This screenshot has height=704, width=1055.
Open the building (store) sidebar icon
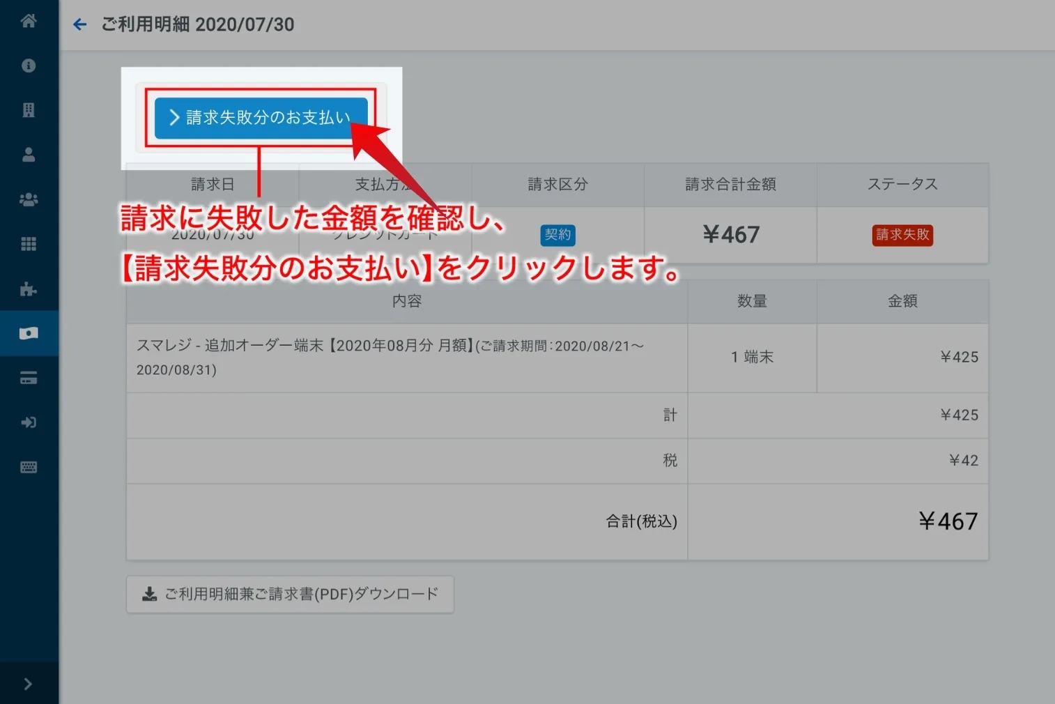pos(29,110)
